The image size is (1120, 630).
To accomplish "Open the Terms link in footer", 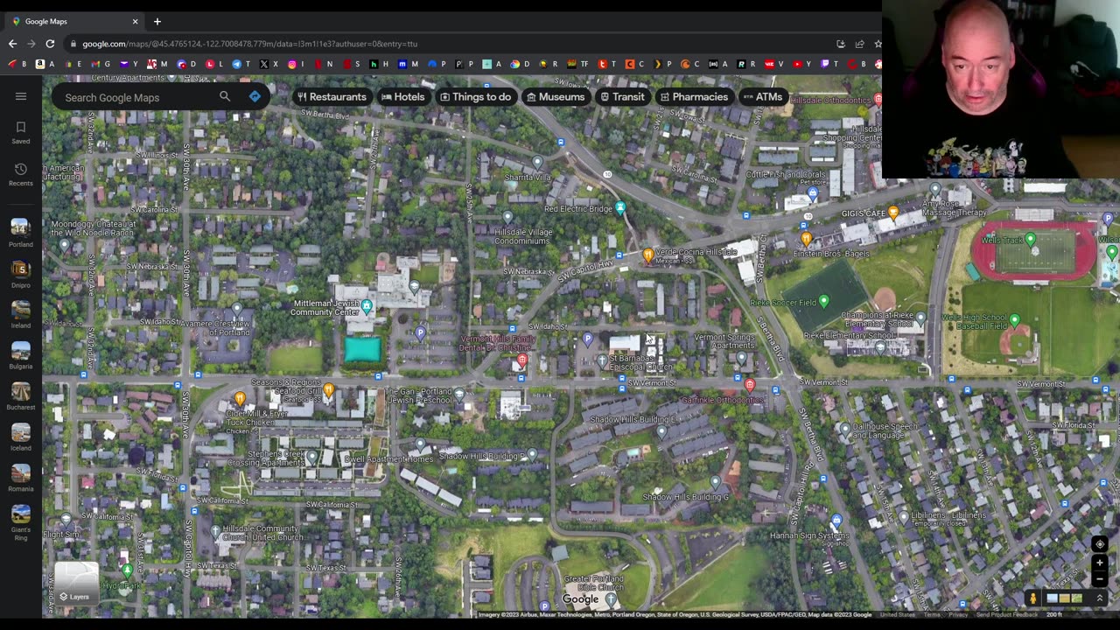I will tap(931, 614).
